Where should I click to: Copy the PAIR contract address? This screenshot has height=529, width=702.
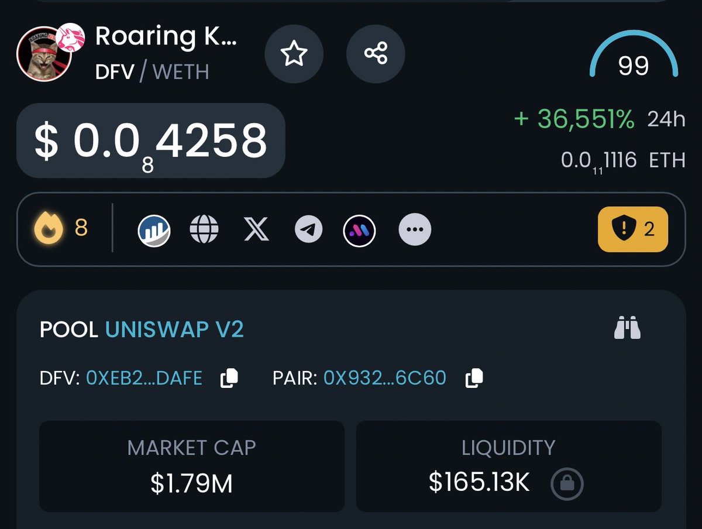(474, 379)
